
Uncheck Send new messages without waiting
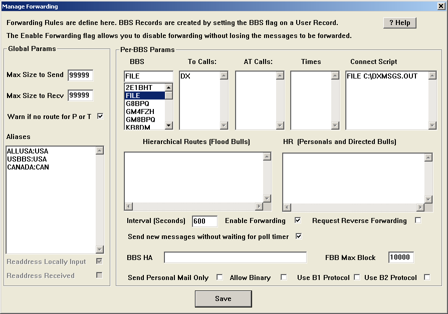299,236
